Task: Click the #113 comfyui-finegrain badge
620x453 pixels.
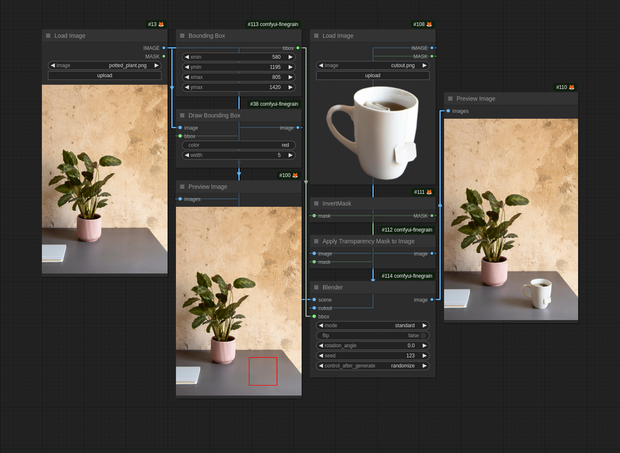Action: pyautogui.click(x=273, y=24)
